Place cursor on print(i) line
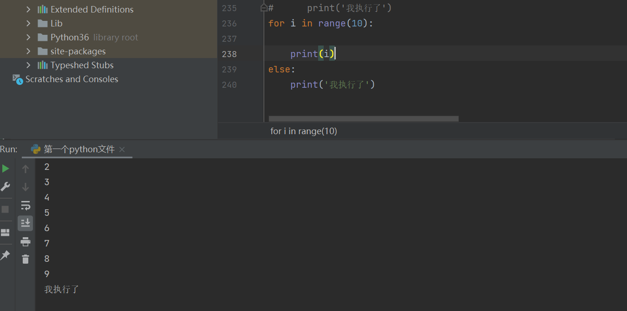 [313, 54]
